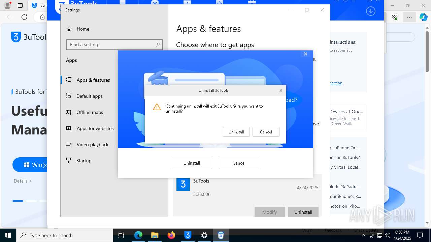Click the large Uninstall button in uninstaller window
Viewport: 431px width, 242px height.
pos(192,163)
